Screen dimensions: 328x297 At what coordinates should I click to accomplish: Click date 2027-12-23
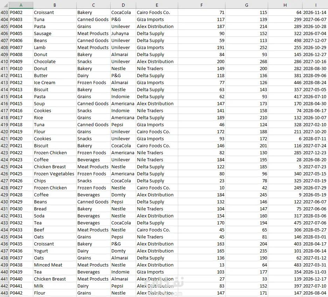pyautogui.click(x=315, y=153)
